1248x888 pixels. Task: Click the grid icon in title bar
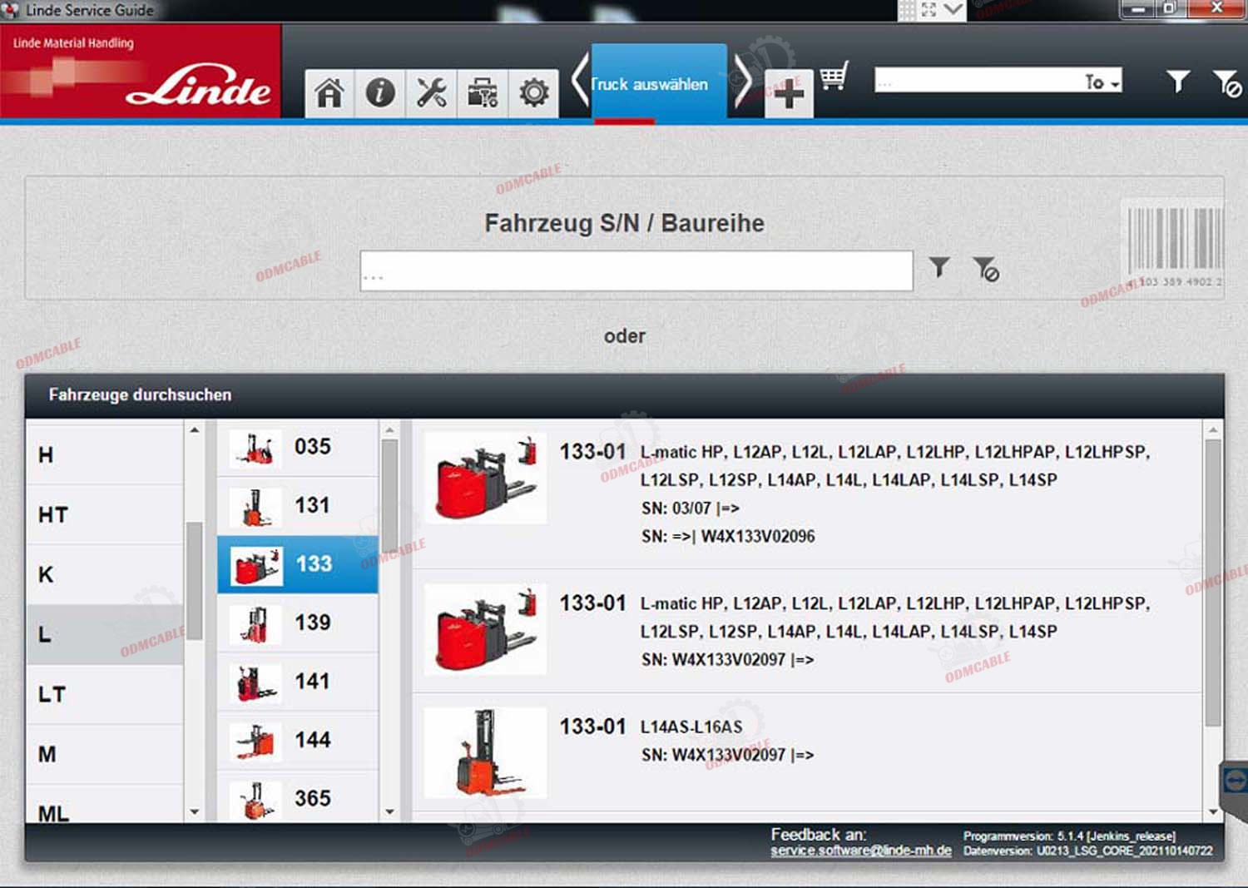tap(907, 10)
